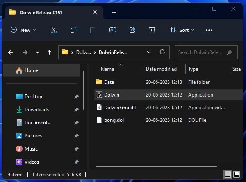Click the DolwinRele... breadcrumb segment
The width and height of the screenshot is (246, 182).
113,52
